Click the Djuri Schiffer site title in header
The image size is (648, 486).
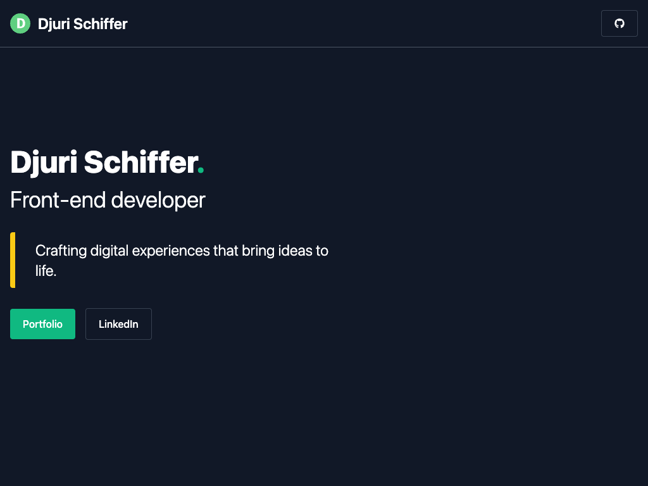click(x=82, y=24)
